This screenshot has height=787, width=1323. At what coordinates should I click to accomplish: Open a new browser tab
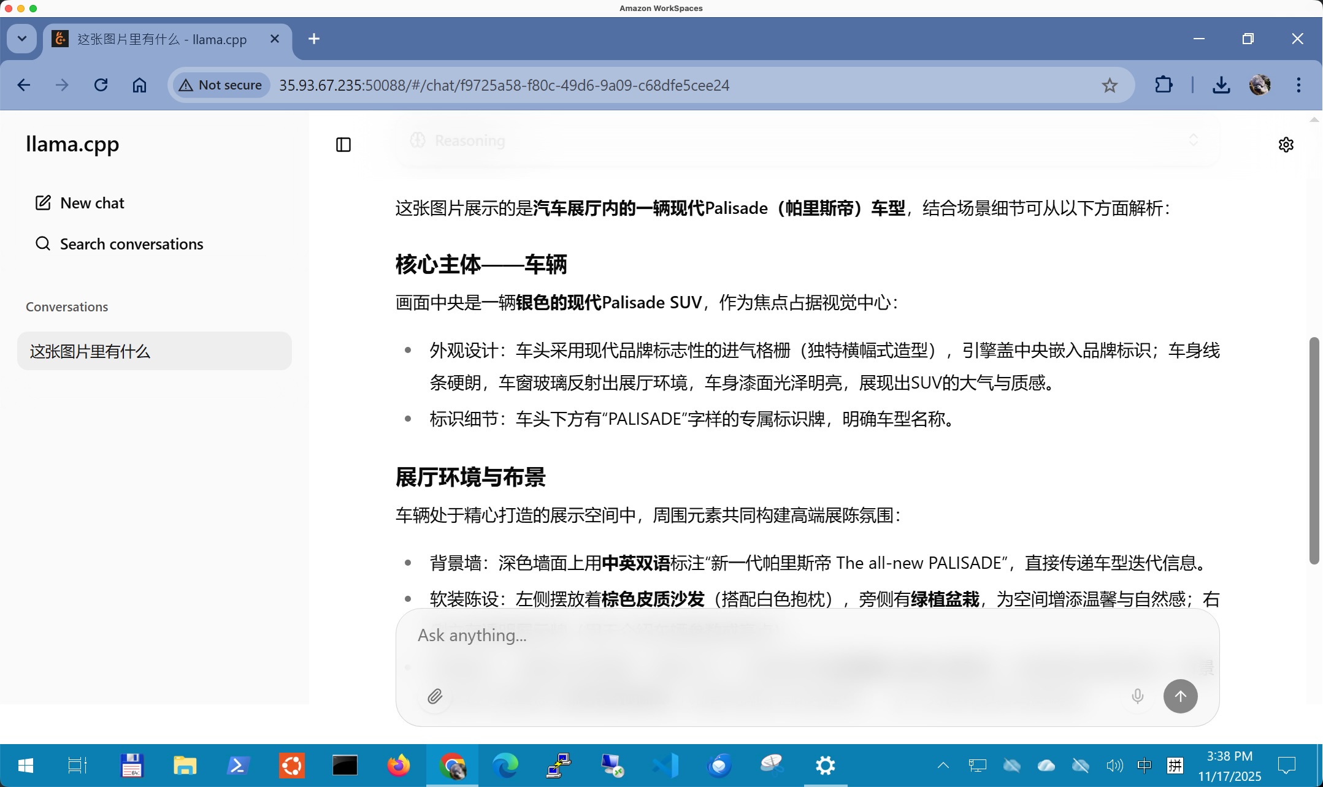point(314,39)
